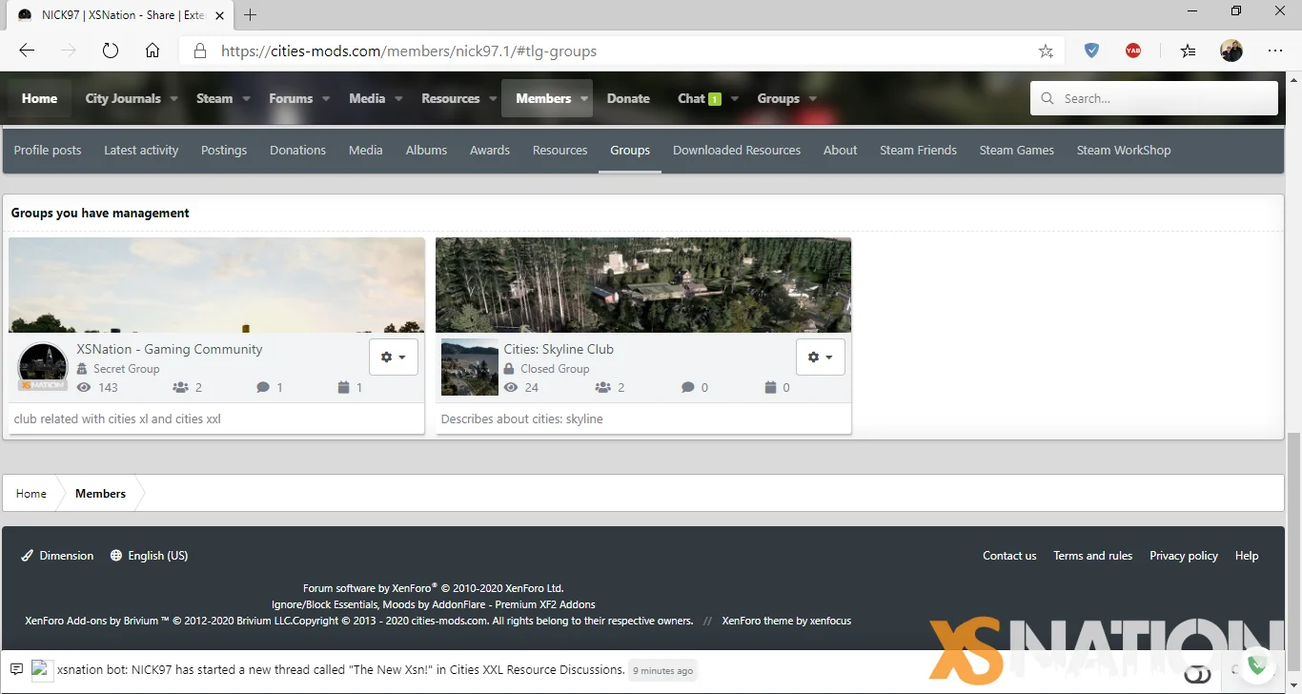Open Cities: Skyline Club gear dropdown
Image resolution: width=1302 pixels, height=694 pixels.
821,357
